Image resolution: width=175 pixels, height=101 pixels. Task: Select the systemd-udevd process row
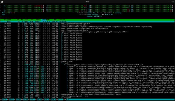point(87,25)
